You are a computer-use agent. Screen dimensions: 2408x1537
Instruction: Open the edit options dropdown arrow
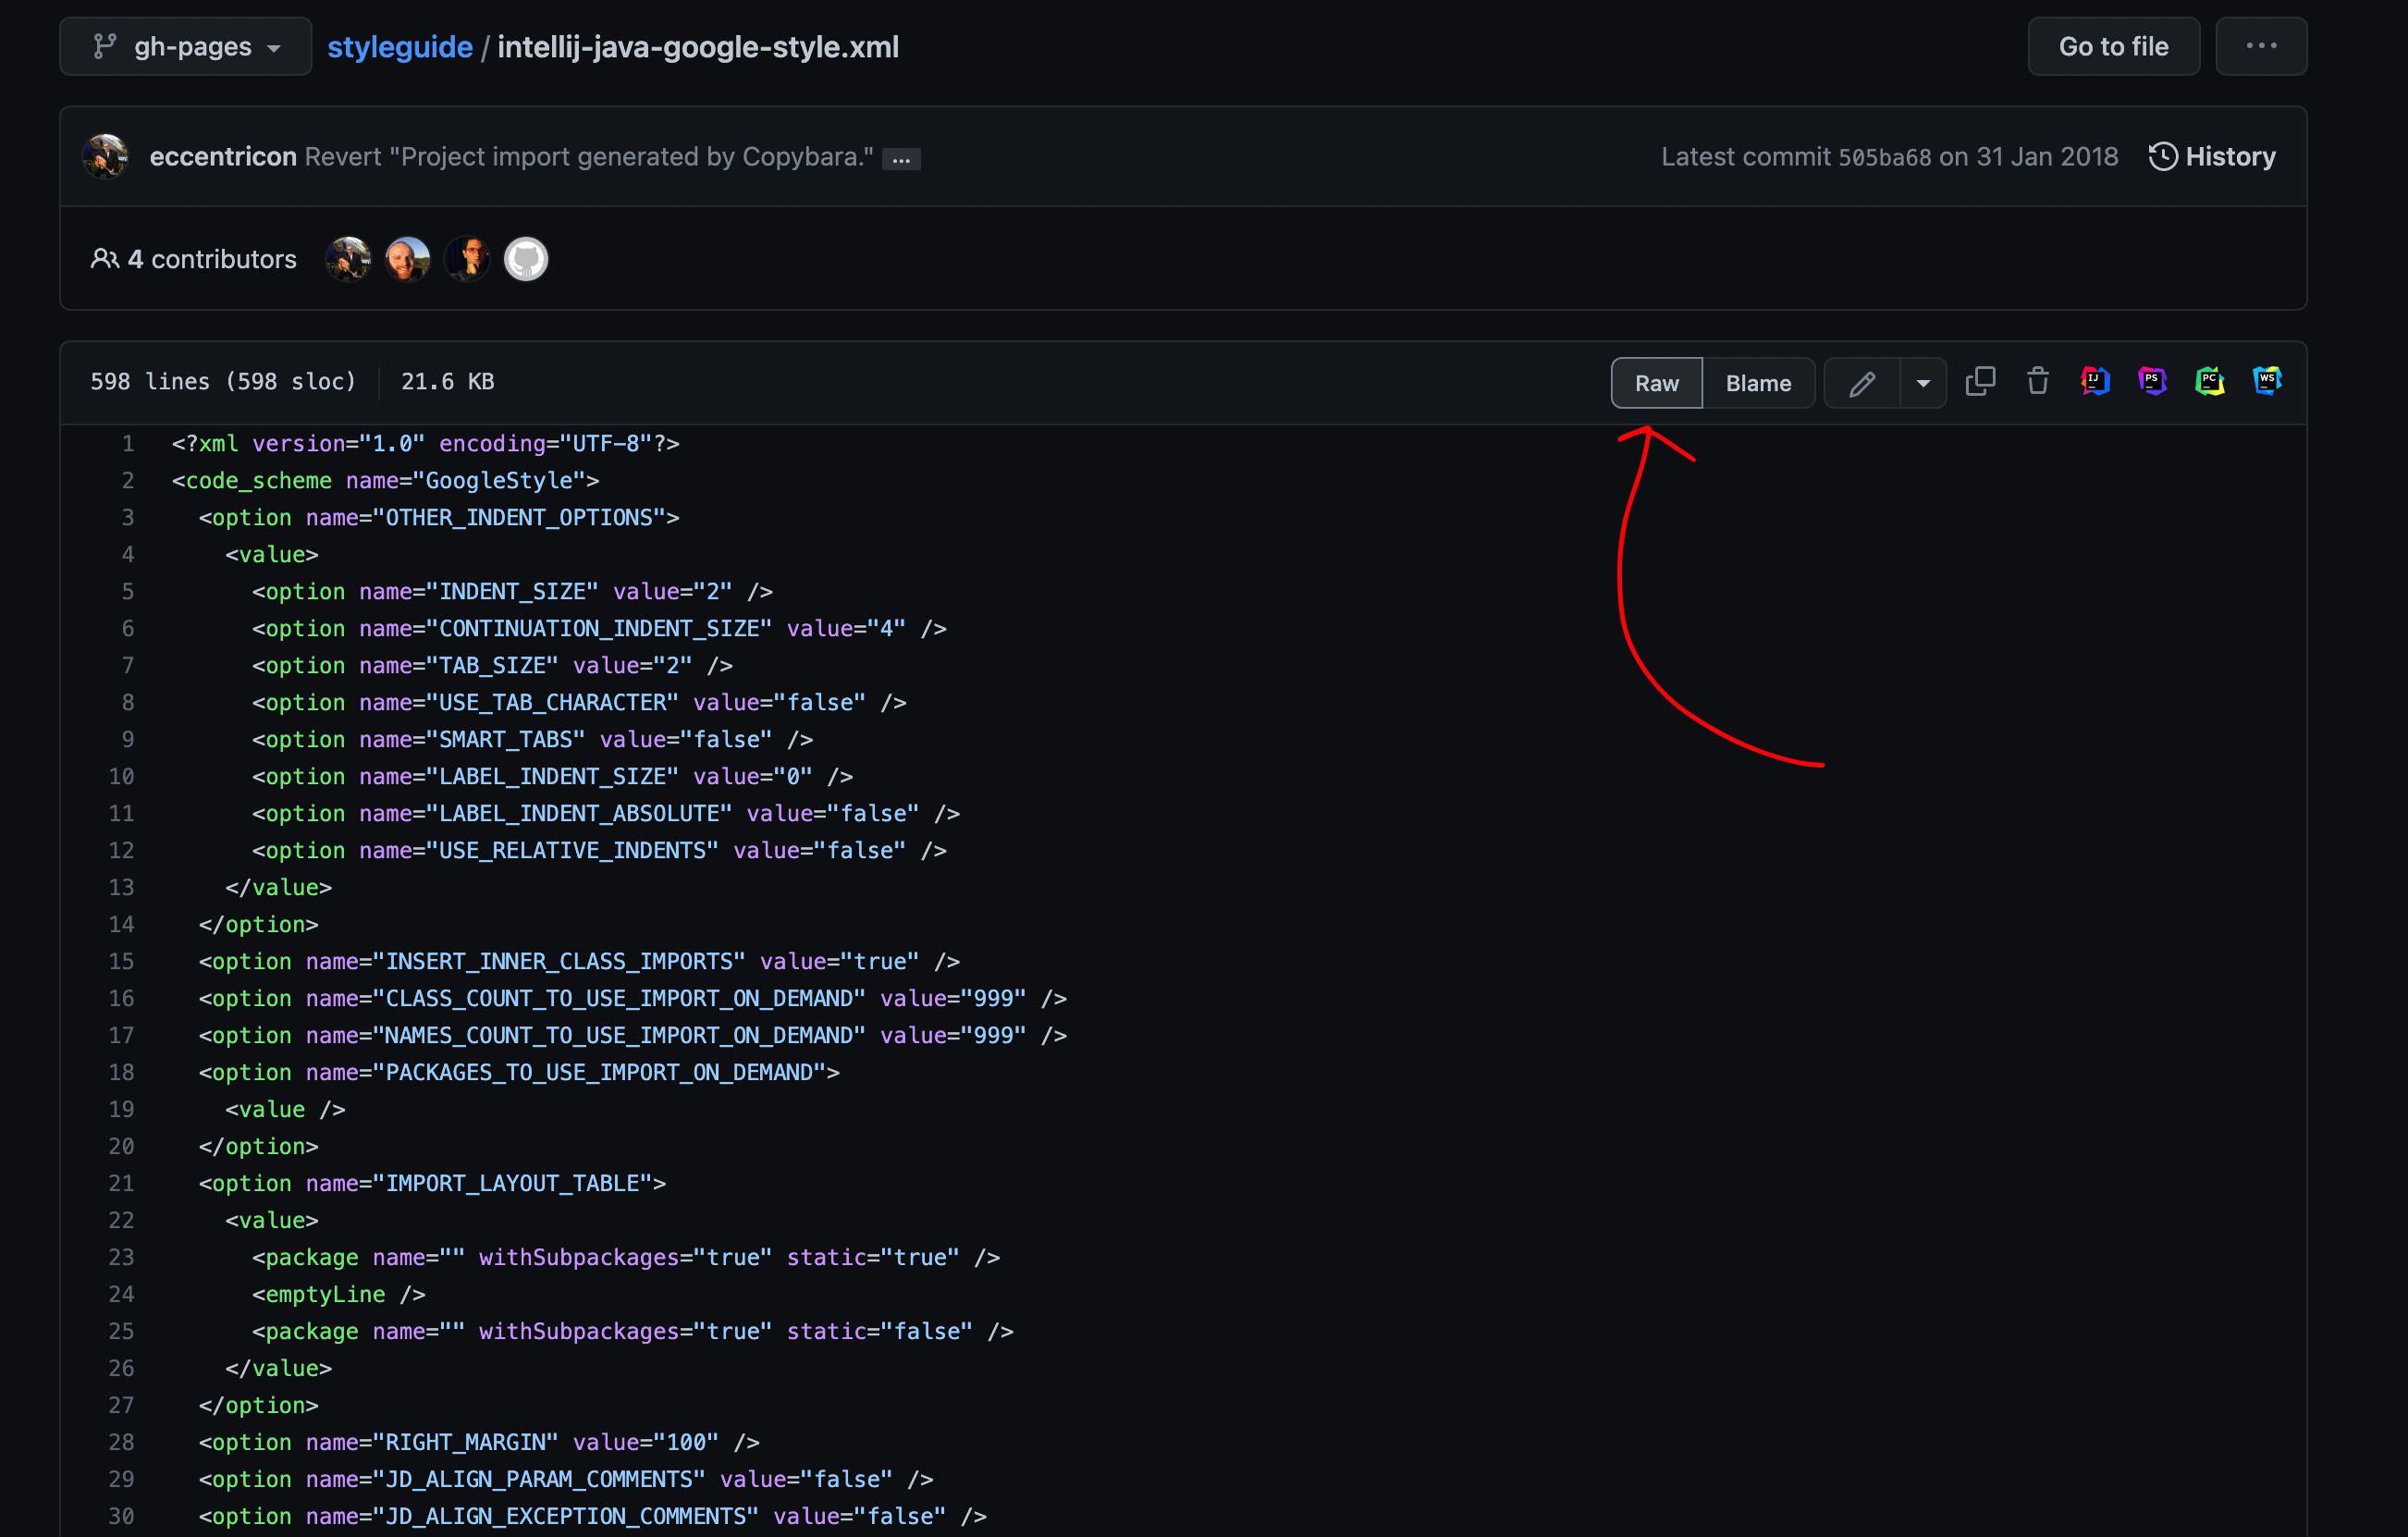(1923, 383)
